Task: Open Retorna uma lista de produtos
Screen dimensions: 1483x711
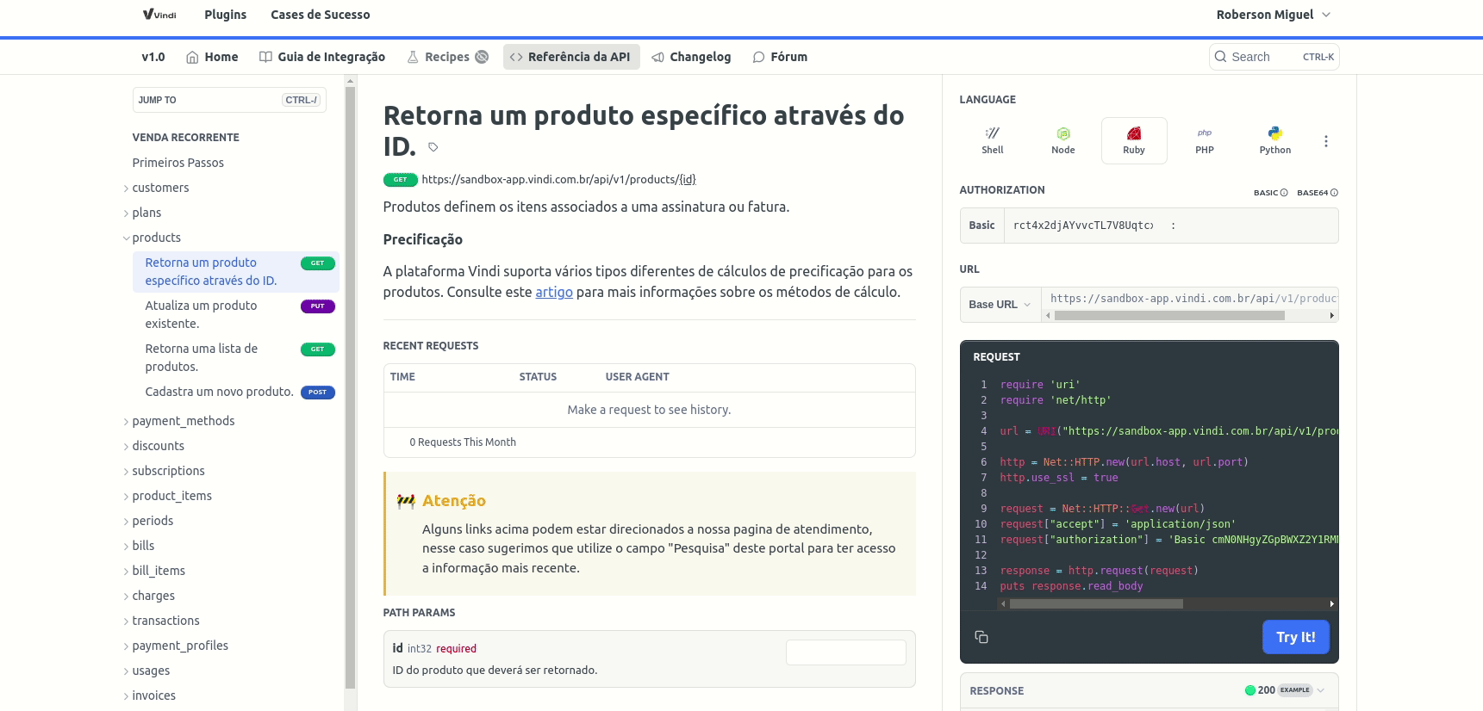Action: coord(236,357)
